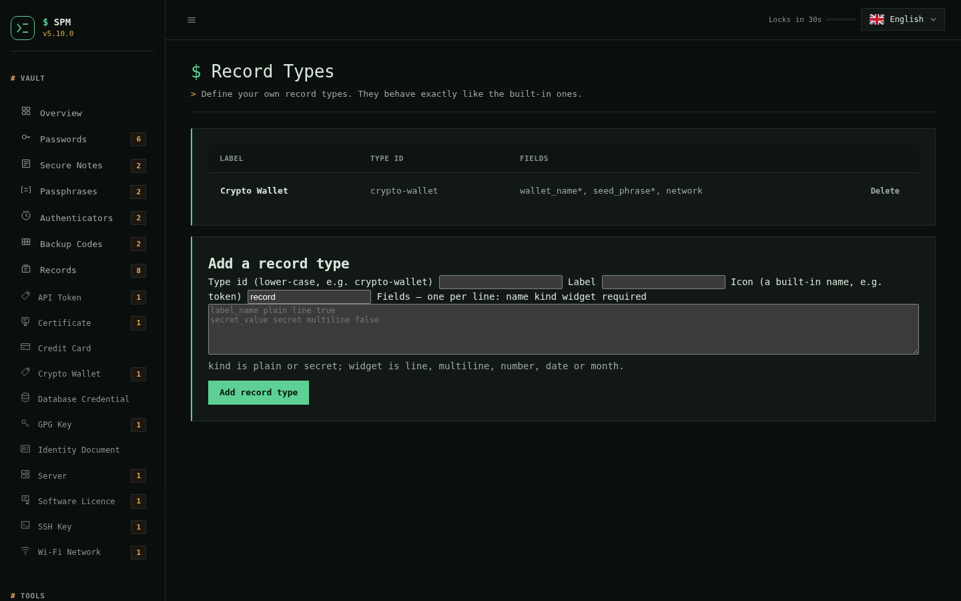The width and height of the screenshot is (961, 601).
Task: Open Overview in the vault menu
Action: pos(83,113)
